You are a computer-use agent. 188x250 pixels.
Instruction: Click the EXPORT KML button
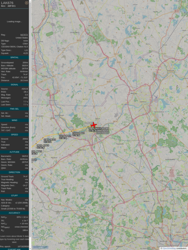(x=14, y=249)
